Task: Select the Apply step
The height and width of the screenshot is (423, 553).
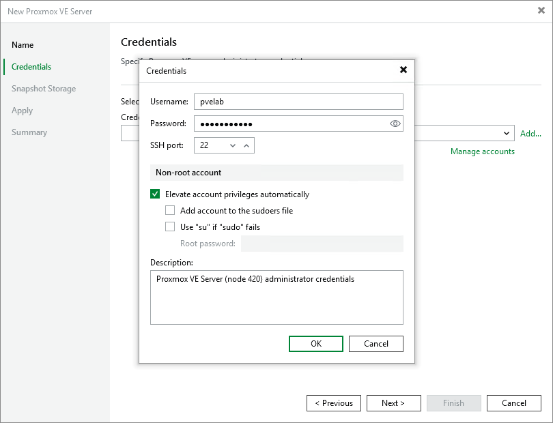Action: tap(22, 110)
